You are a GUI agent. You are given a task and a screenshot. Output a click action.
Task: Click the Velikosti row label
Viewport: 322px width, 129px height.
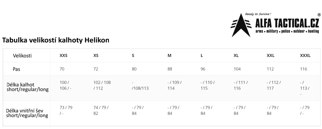pyautogui.click(x=22, y=56)
